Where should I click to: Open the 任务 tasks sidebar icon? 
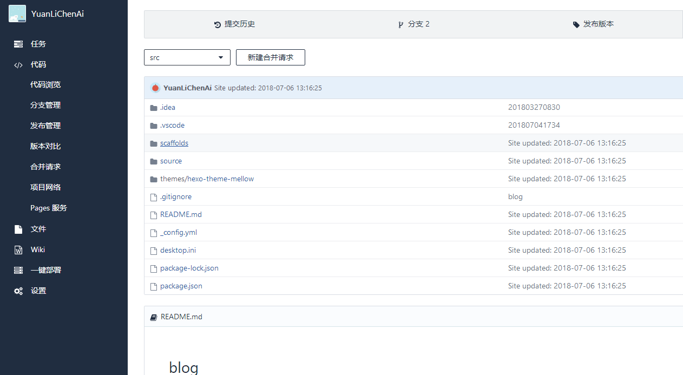(x=18, y=44)
